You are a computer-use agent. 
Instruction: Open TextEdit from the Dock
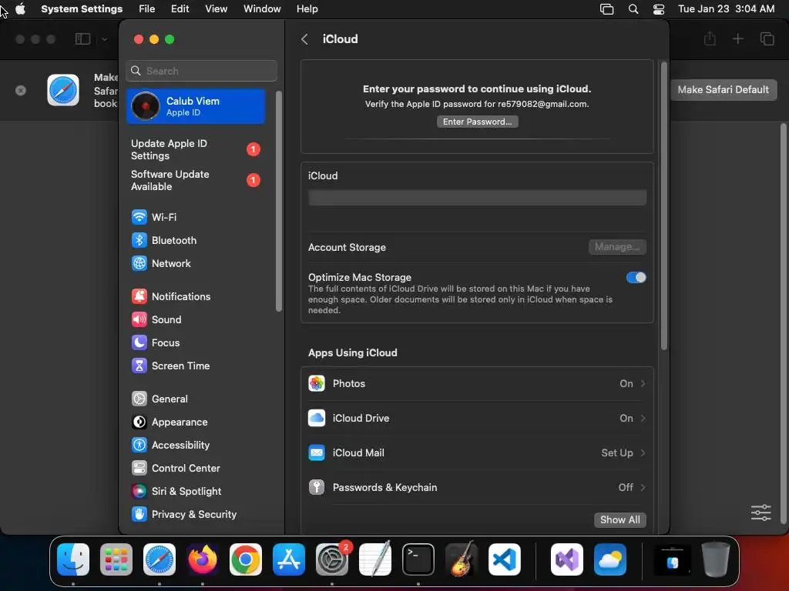tap(375, 559)
